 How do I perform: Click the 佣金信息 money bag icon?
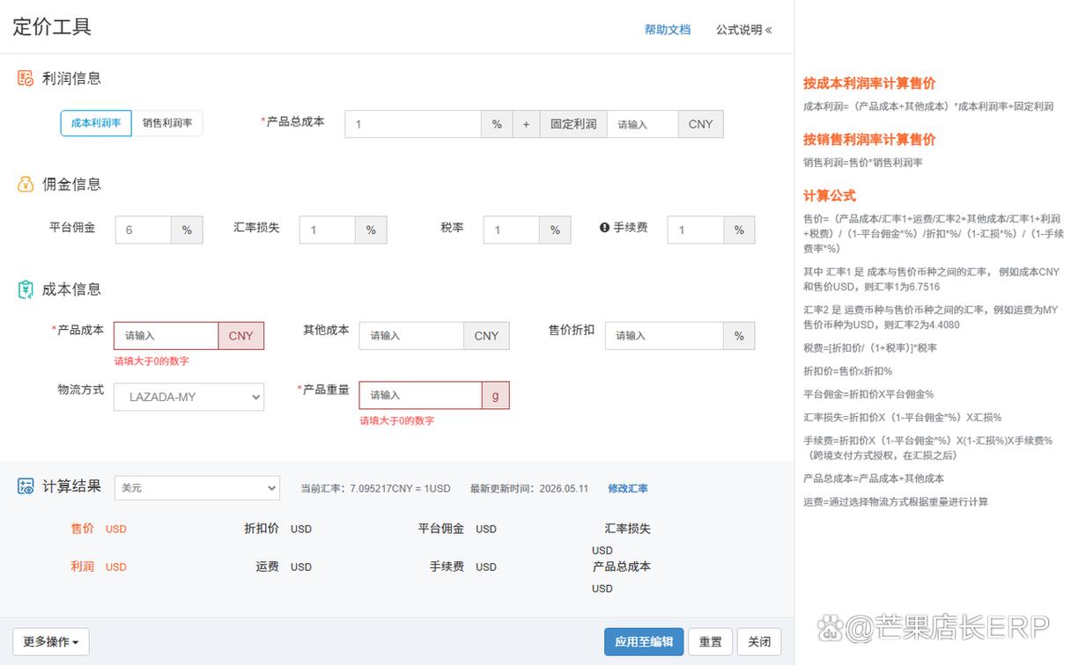coord(26,184)
